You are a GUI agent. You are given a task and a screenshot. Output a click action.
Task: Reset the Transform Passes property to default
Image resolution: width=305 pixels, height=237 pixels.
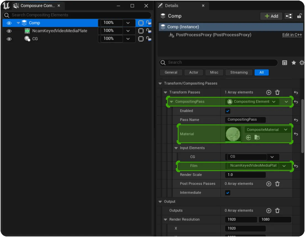coord(296,92)
